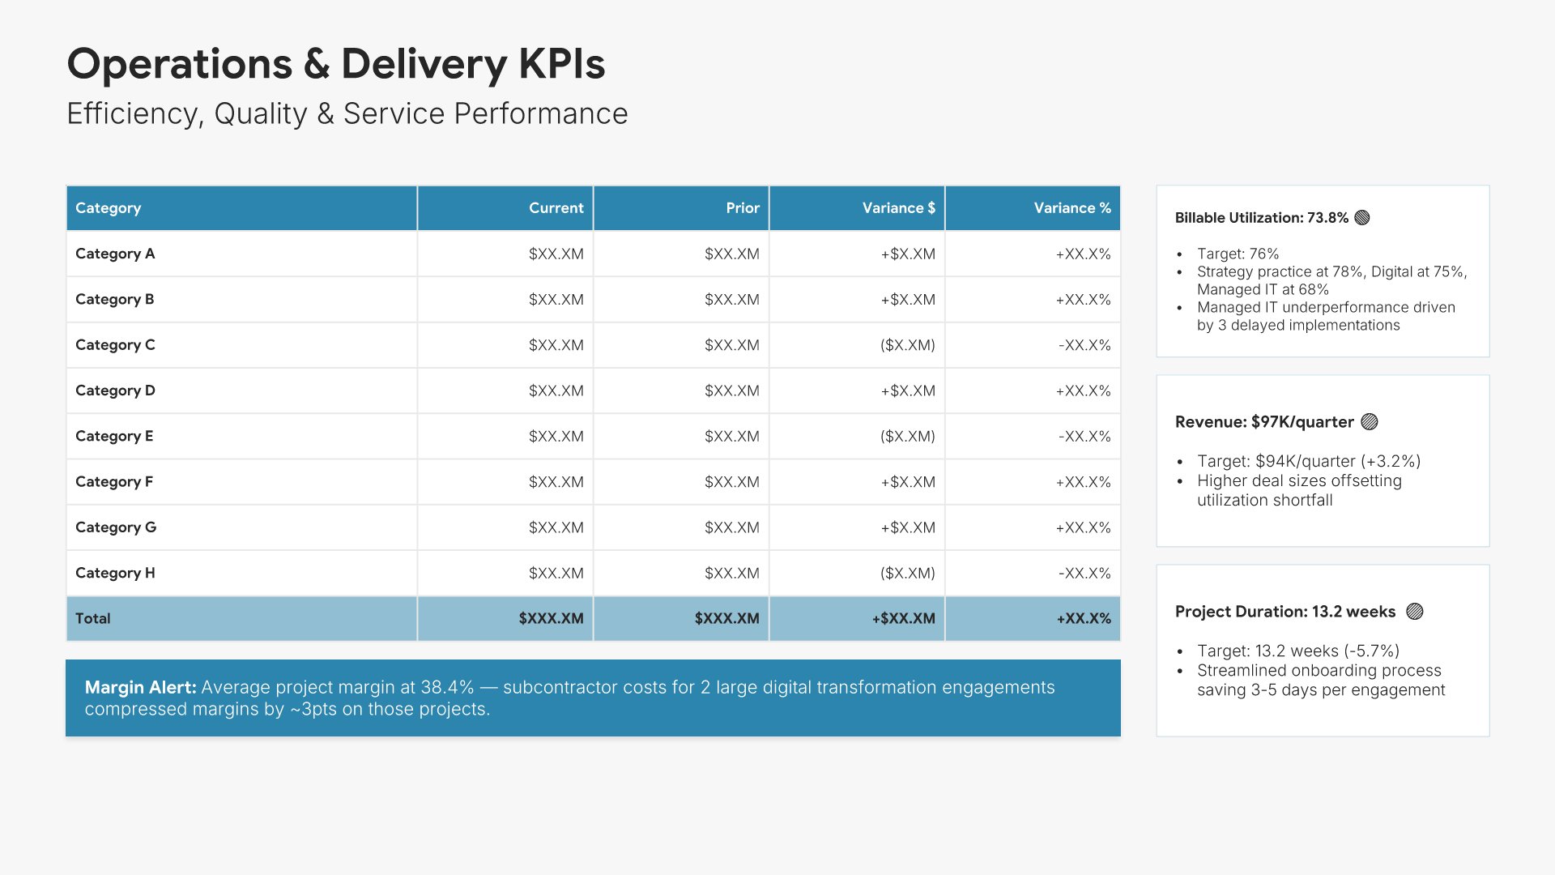Select the Category C row label
This screenshot has width=1555, height=875.
click(115, 345)
